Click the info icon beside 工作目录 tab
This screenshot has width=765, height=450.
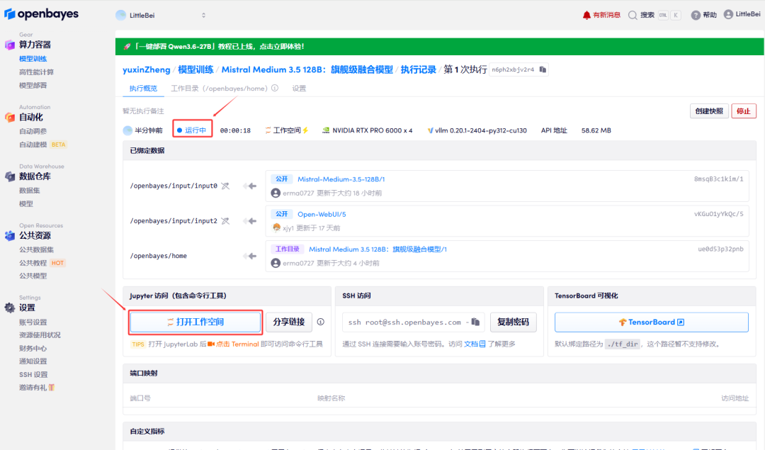tap(275, 89)
